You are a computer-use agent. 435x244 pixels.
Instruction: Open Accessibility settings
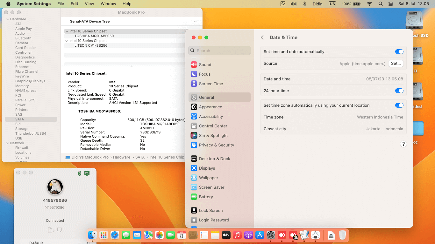[x=211, y=116]
